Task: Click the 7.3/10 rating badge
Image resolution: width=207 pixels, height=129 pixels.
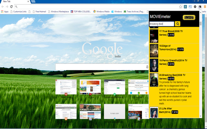Action: pos(175,112)
